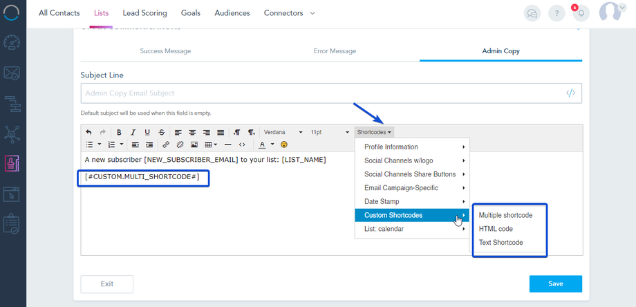Expand List: calendar submenu
This screenshot has height=307, width=636.
[x=412, y=229]
